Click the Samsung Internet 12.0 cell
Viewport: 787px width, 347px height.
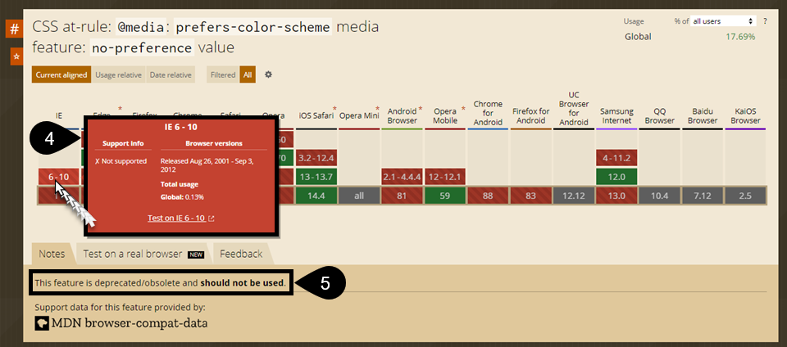[x=616, y=177]
